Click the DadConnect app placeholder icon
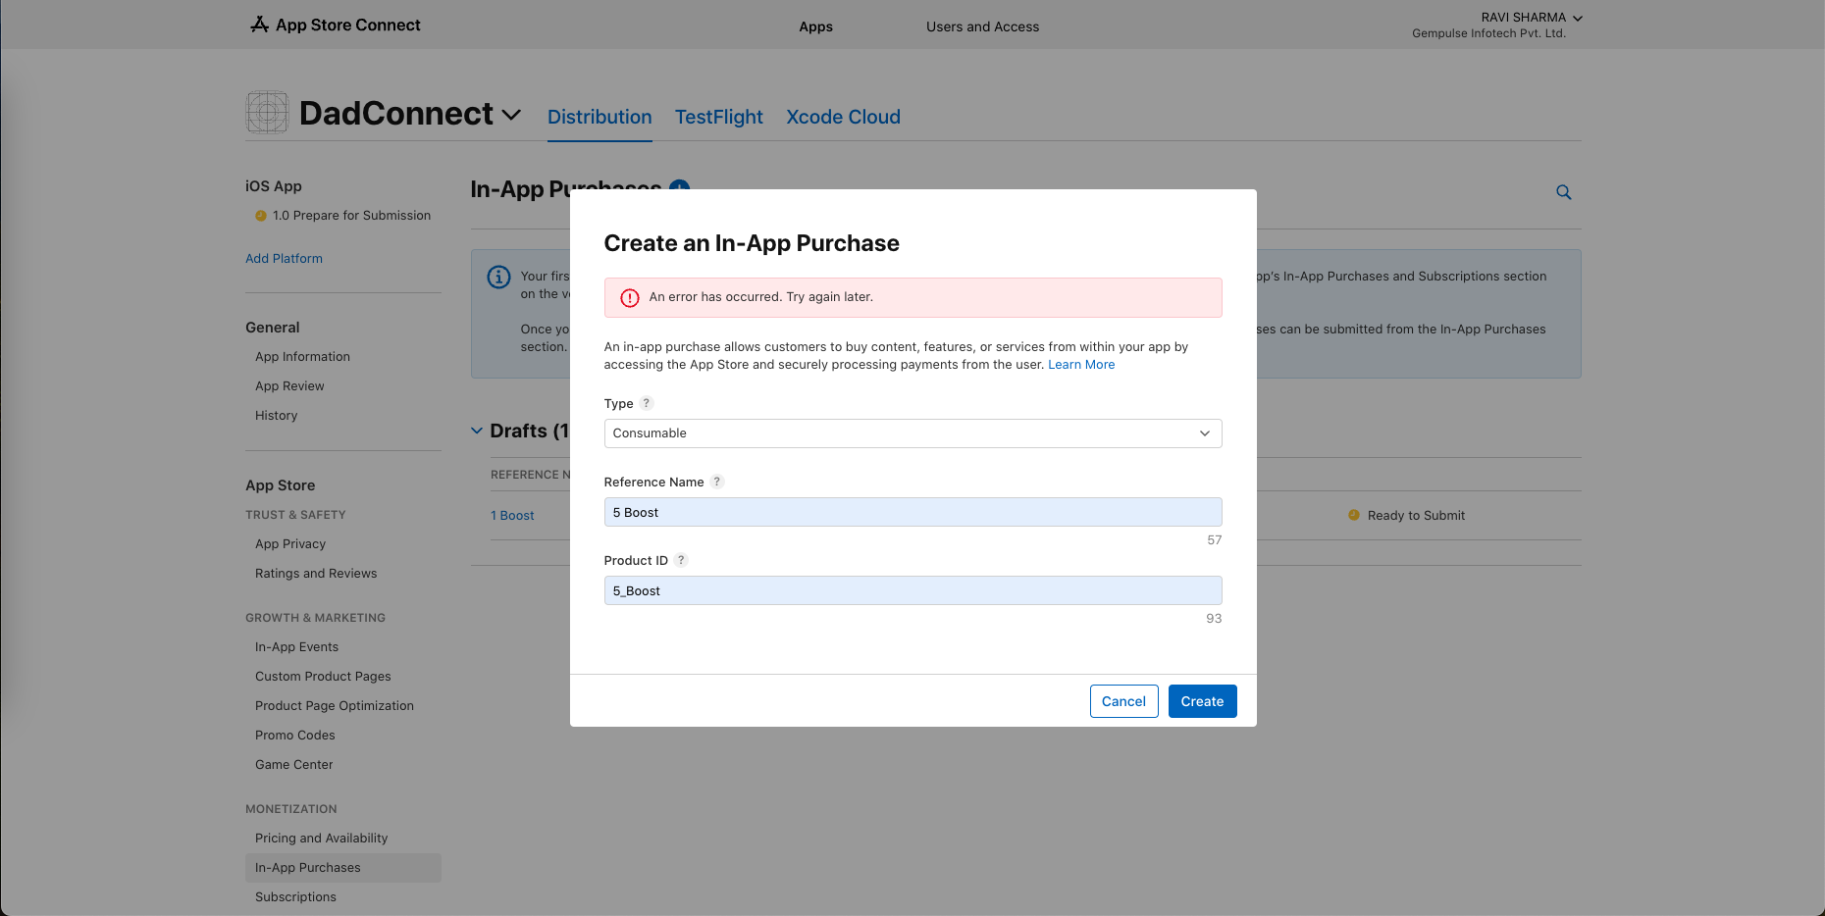1825x916 pixels. 267,113
